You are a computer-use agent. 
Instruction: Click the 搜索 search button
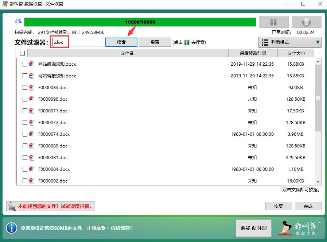point(121,42)
